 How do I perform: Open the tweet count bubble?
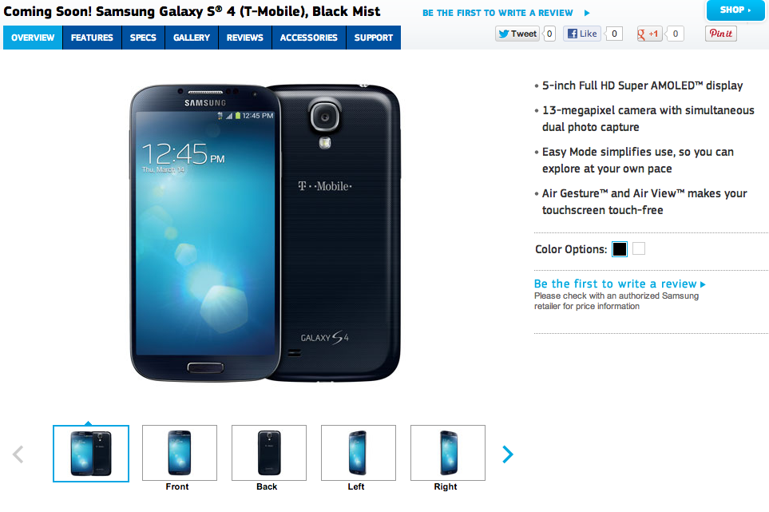tap(549, 34)
